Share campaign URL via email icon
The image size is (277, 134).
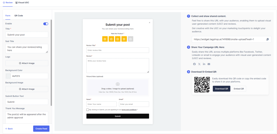click(209, 64)
